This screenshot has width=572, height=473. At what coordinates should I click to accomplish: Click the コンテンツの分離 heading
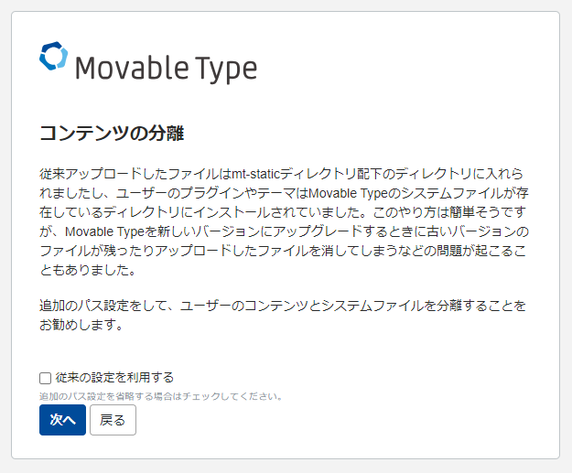(x=112, y=133)
